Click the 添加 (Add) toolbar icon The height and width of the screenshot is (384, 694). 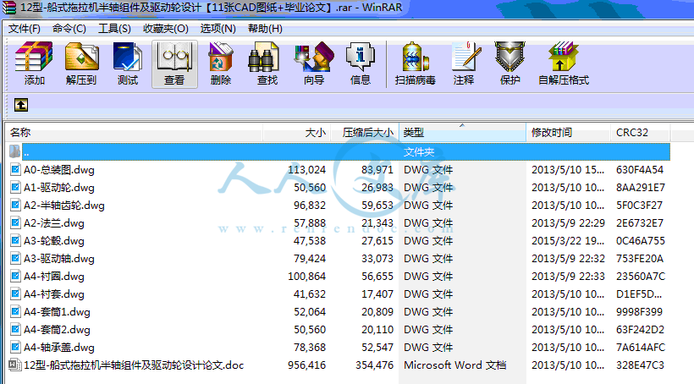[x=34, y=57]
